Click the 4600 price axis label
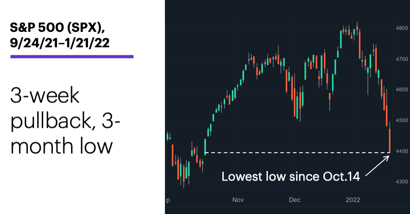The height and width of the screenshot is (214, 410). (402, 90)
